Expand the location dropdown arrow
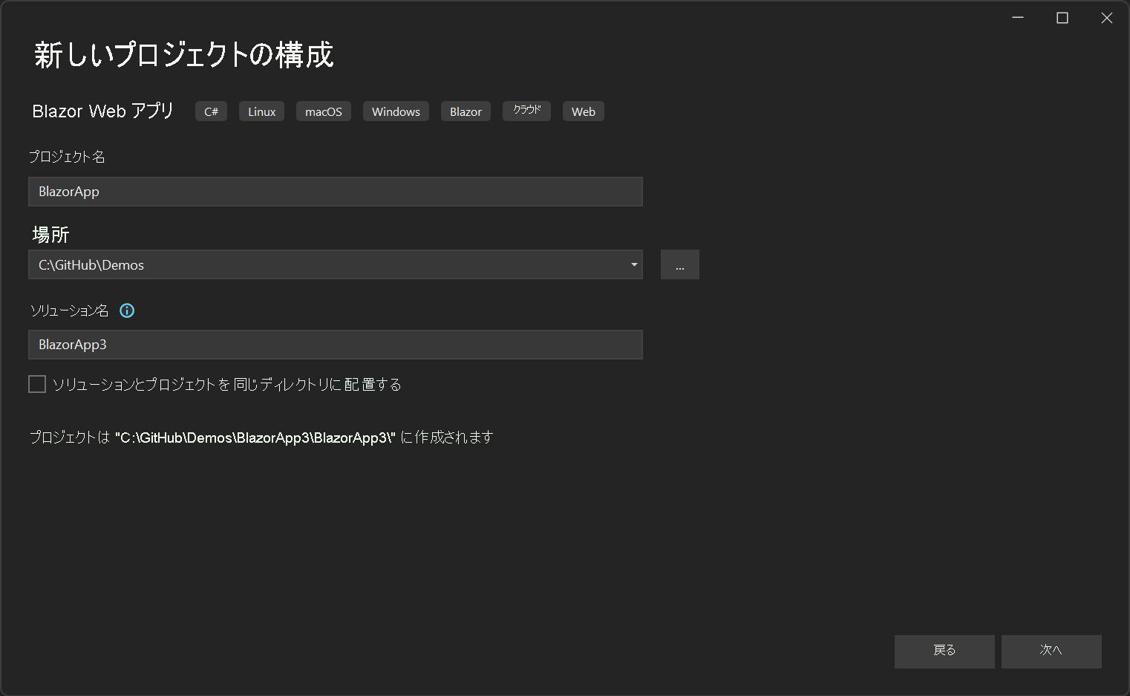 [634, 264]
